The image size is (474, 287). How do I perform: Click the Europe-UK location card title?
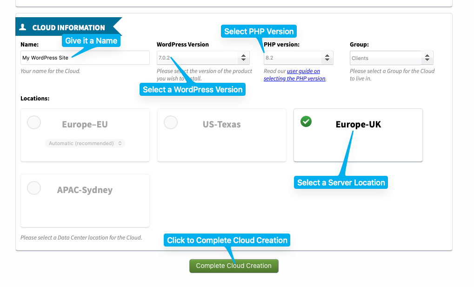(358, 124)
